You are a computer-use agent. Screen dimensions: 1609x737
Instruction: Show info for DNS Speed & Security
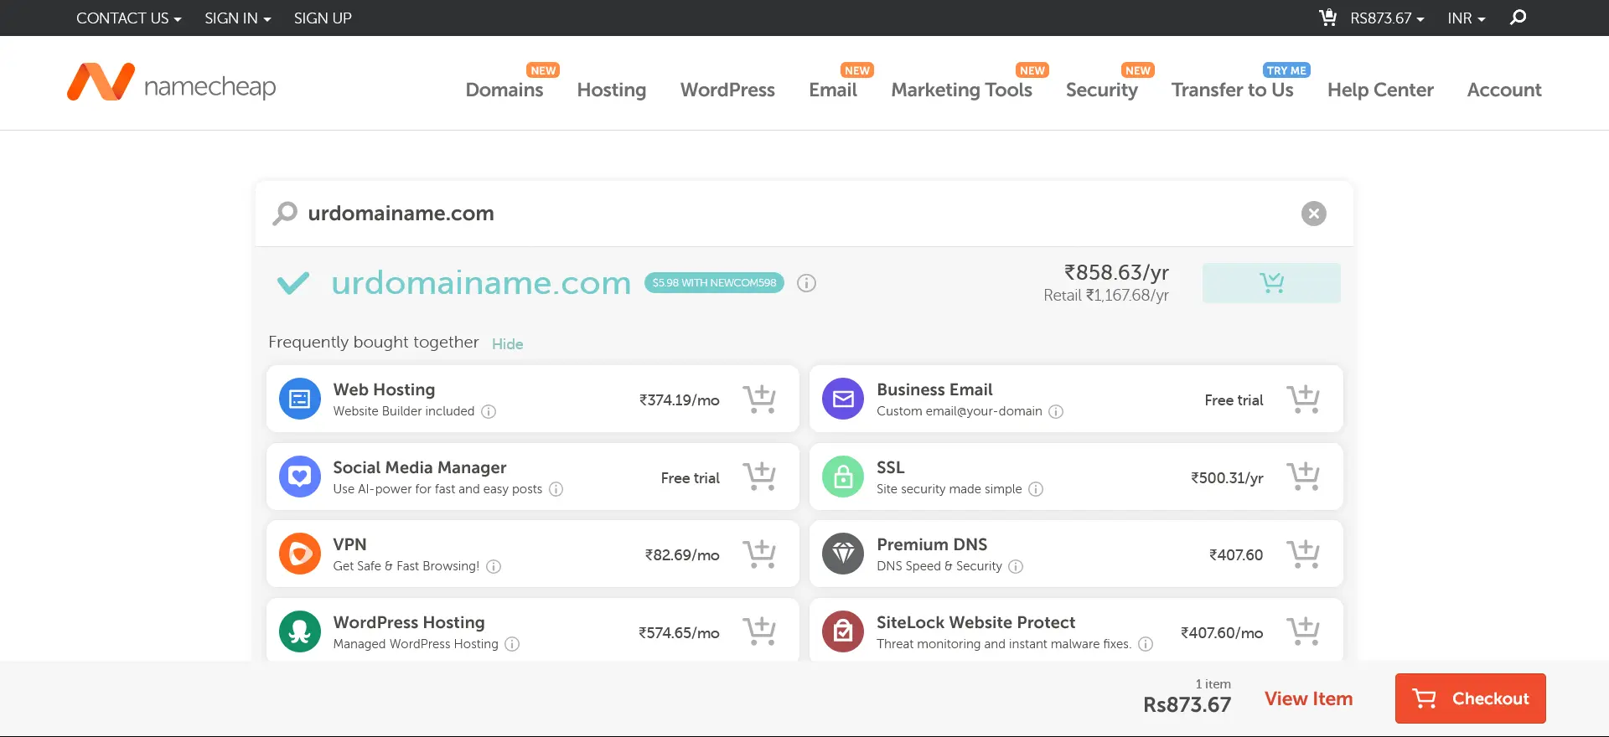pyautogui.click(x=1016, y=566)
